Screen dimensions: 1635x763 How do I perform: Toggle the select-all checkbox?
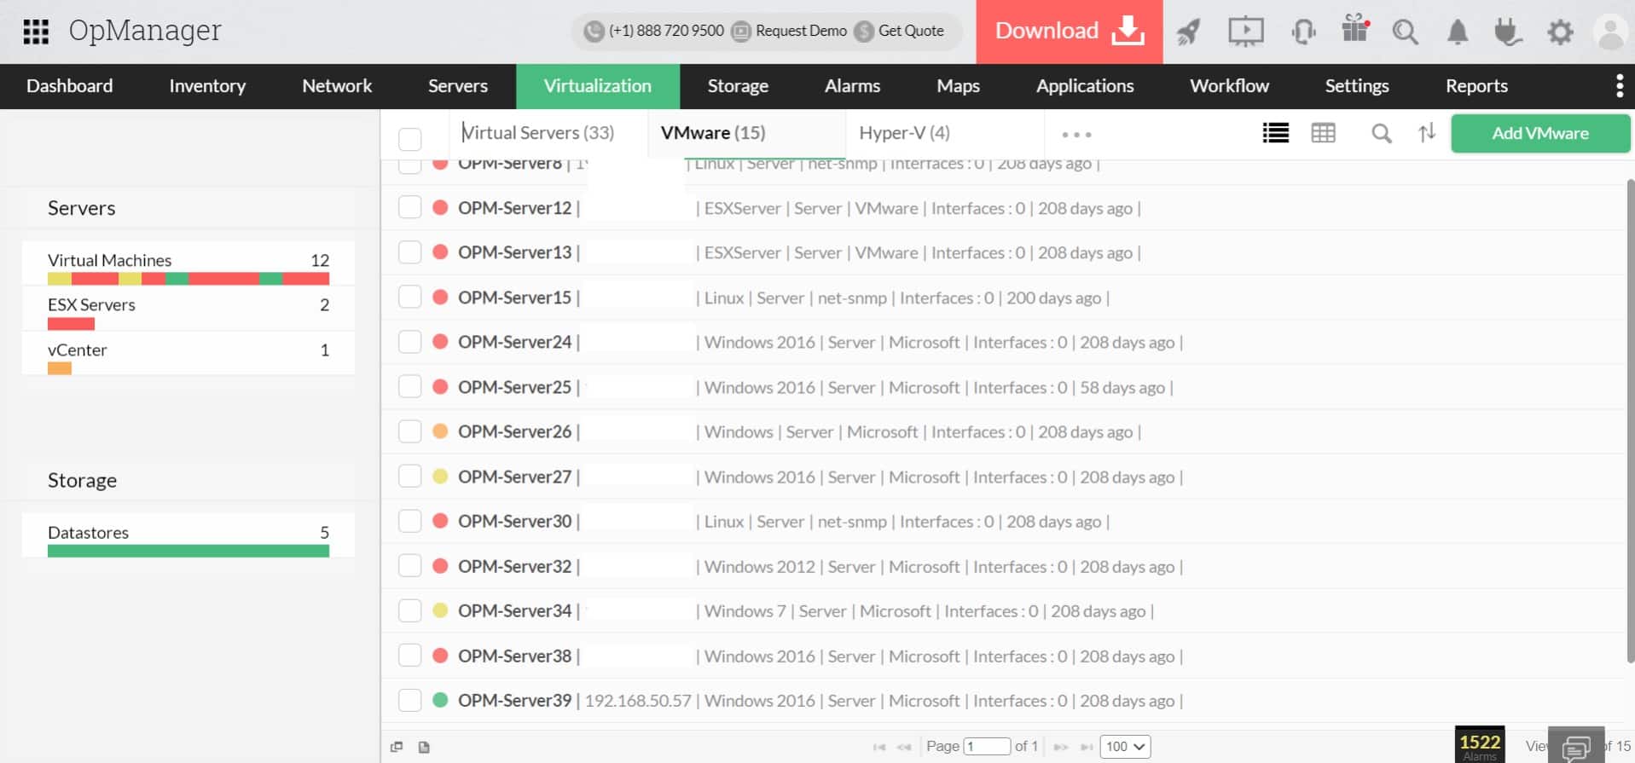pos(410,139)
